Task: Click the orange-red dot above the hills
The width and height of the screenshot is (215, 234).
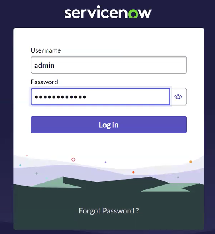Action: pyautogui.click(x=133, y=172)
